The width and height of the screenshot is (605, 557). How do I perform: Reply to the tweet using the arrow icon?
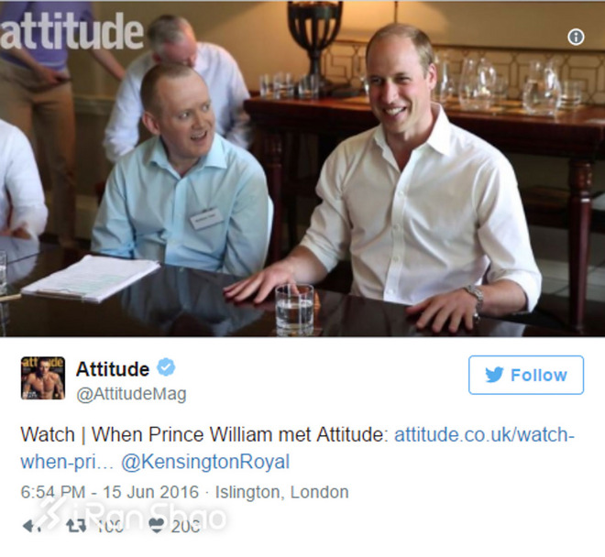coord(31,526)
